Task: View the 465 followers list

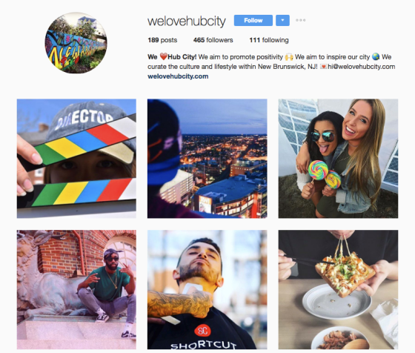Action: [213, 40]
